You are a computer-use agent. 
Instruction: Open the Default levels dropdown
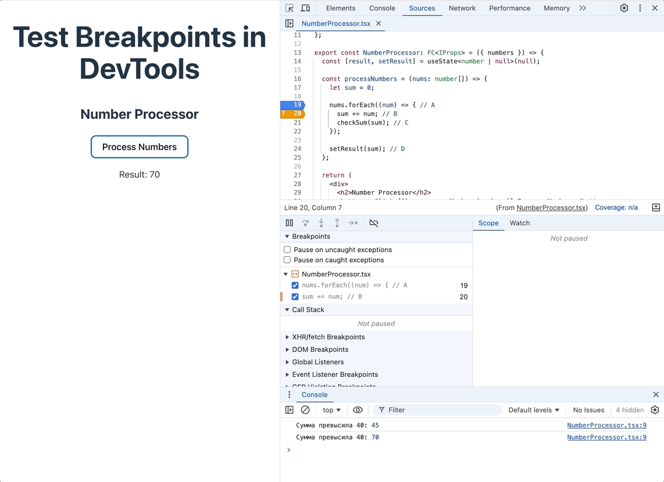click(x=534, y=410)
